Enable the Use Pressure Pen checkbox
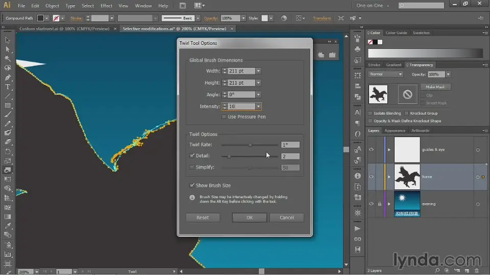 [x=224, y=117]
